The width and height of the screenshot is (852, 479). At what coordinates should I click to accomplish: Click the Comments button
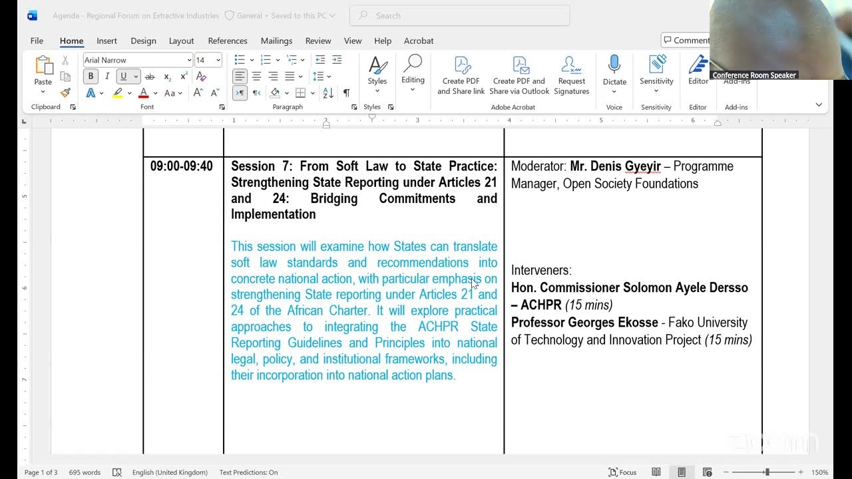pyautogui.click(x=687, y=40)
